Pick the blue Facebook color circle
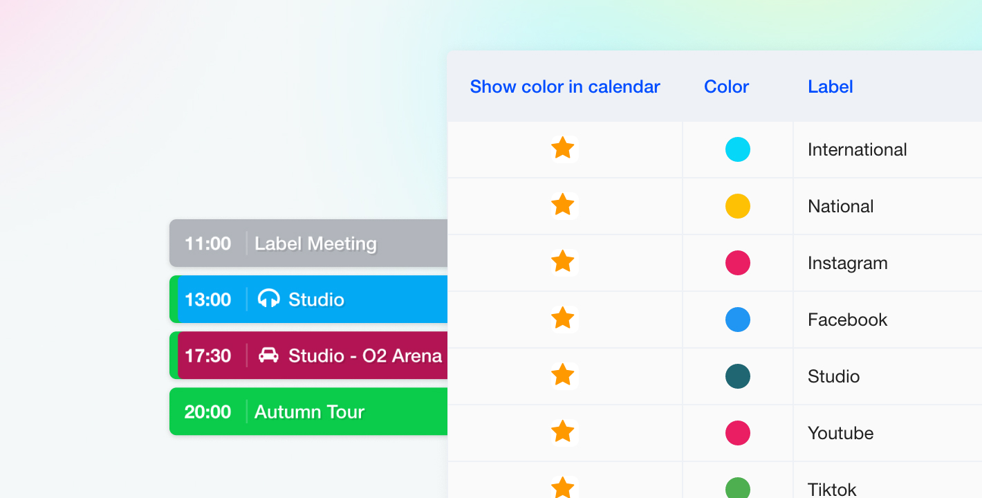 click(x=737, y=320)
